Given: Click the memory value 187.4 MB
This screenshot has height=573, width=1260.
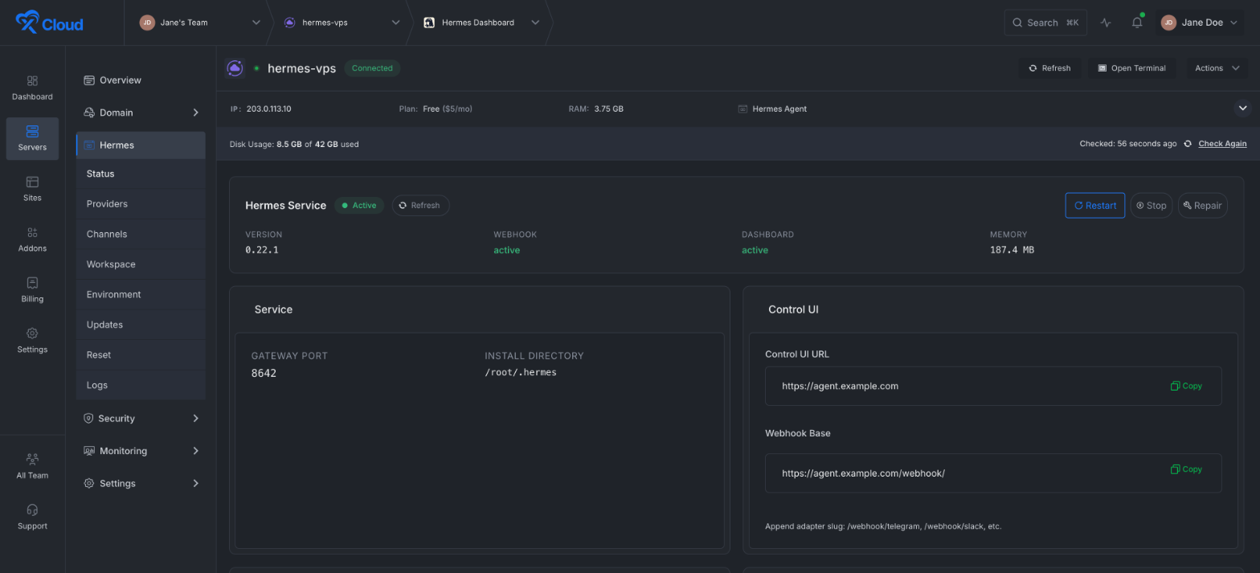Looking at the screenshot, I should point(1012,250).
